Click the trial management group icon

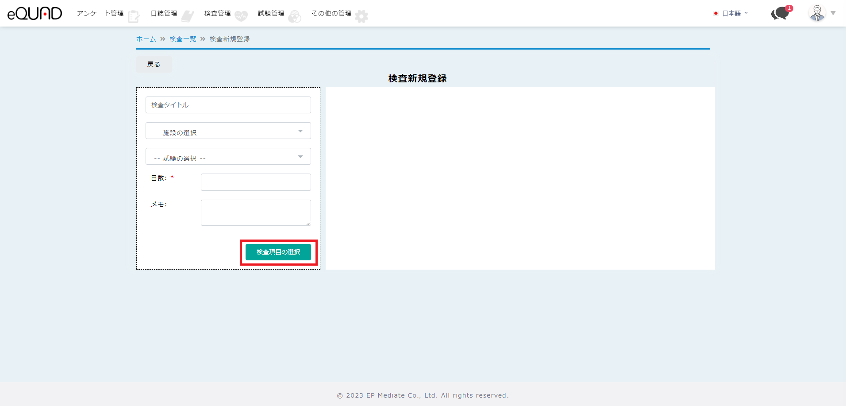(295, 16)
